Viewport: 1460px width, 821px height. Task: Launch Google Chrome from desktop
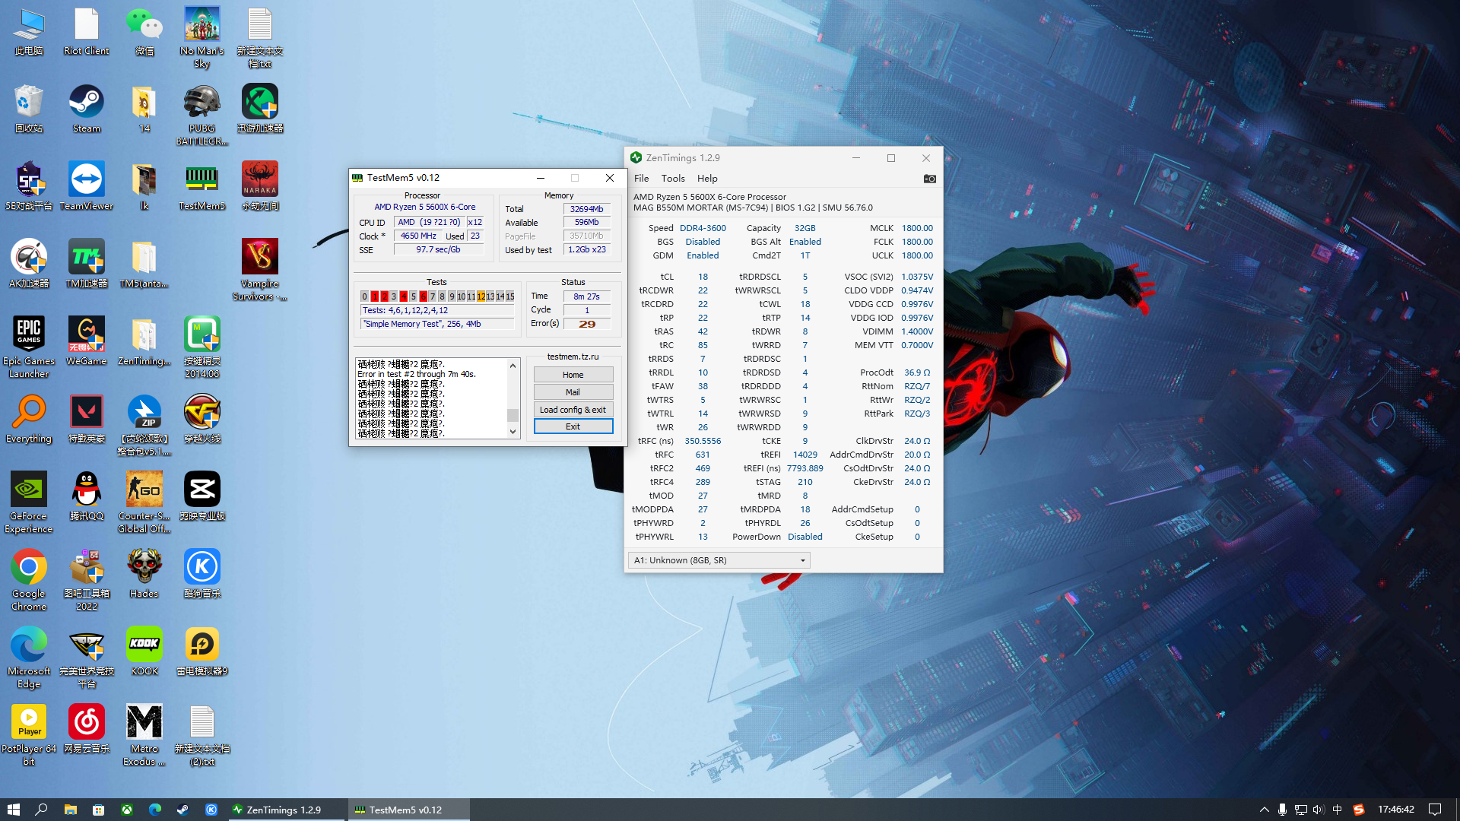29,580
